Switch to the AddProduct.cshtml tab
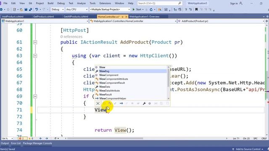 pos(13,17)
